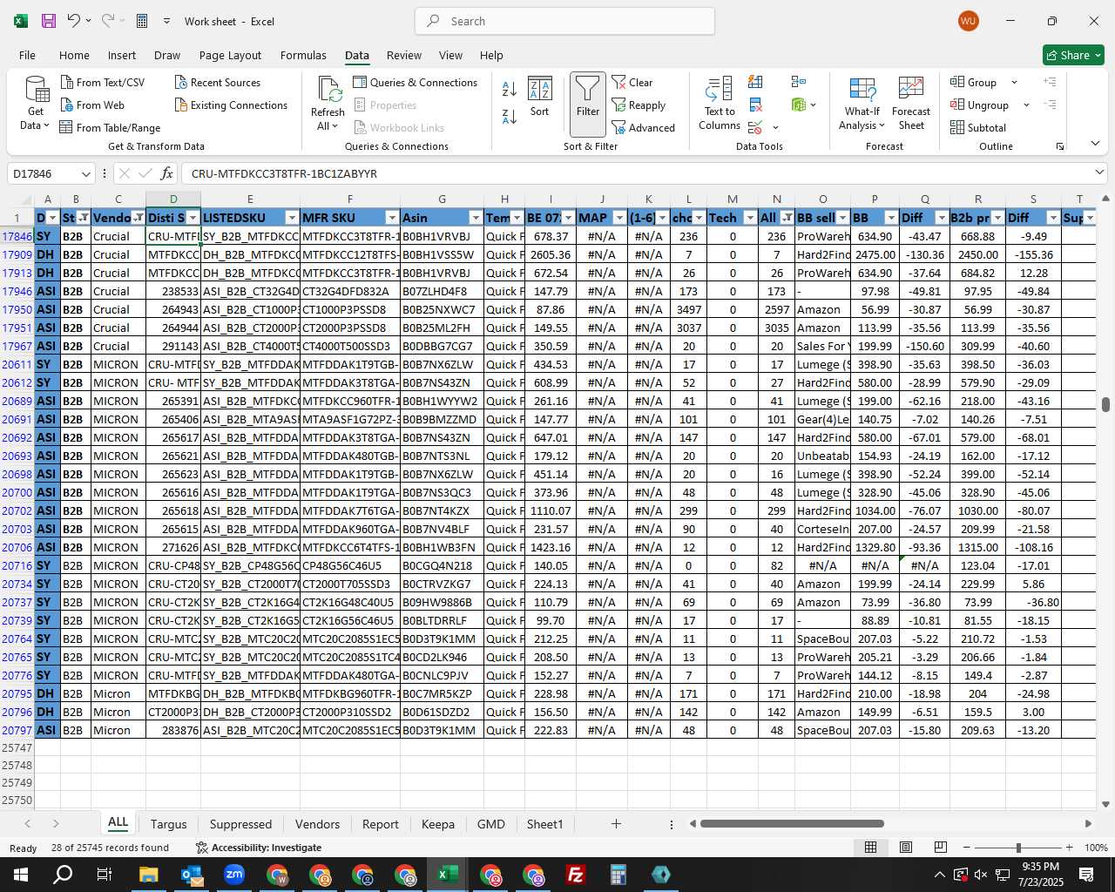
Task: Add a new sheet with plus button
Action: pos(616,824)
